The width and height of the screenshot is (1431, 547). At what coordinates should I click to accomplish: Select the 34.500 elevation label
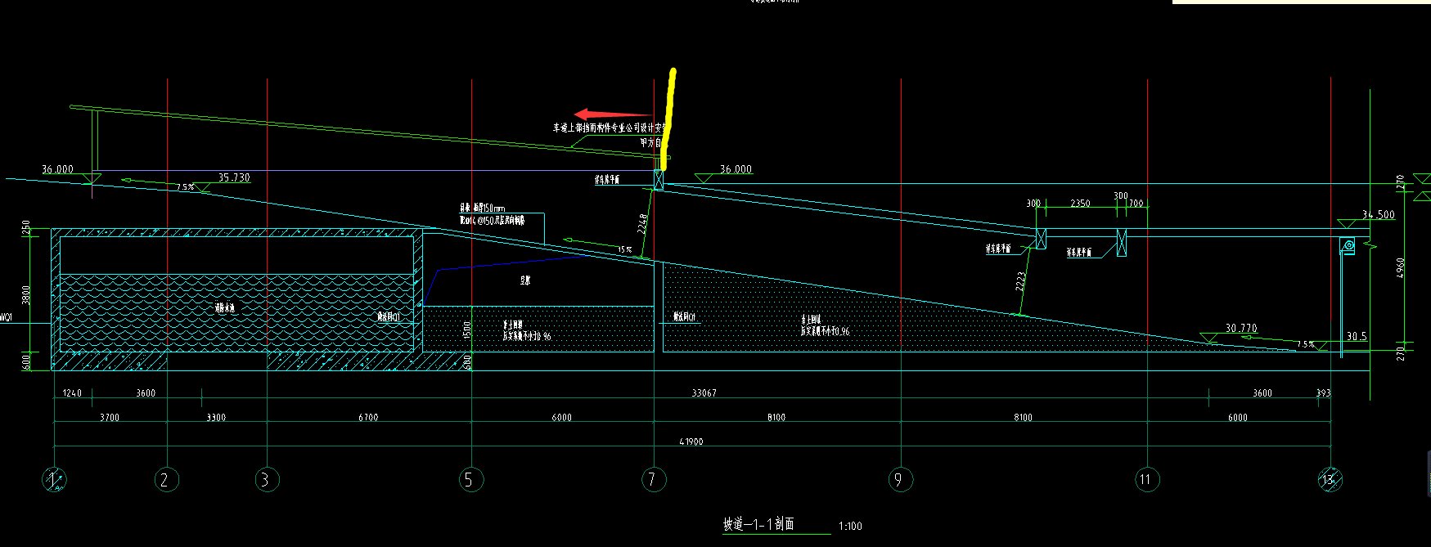(1378, 215)
